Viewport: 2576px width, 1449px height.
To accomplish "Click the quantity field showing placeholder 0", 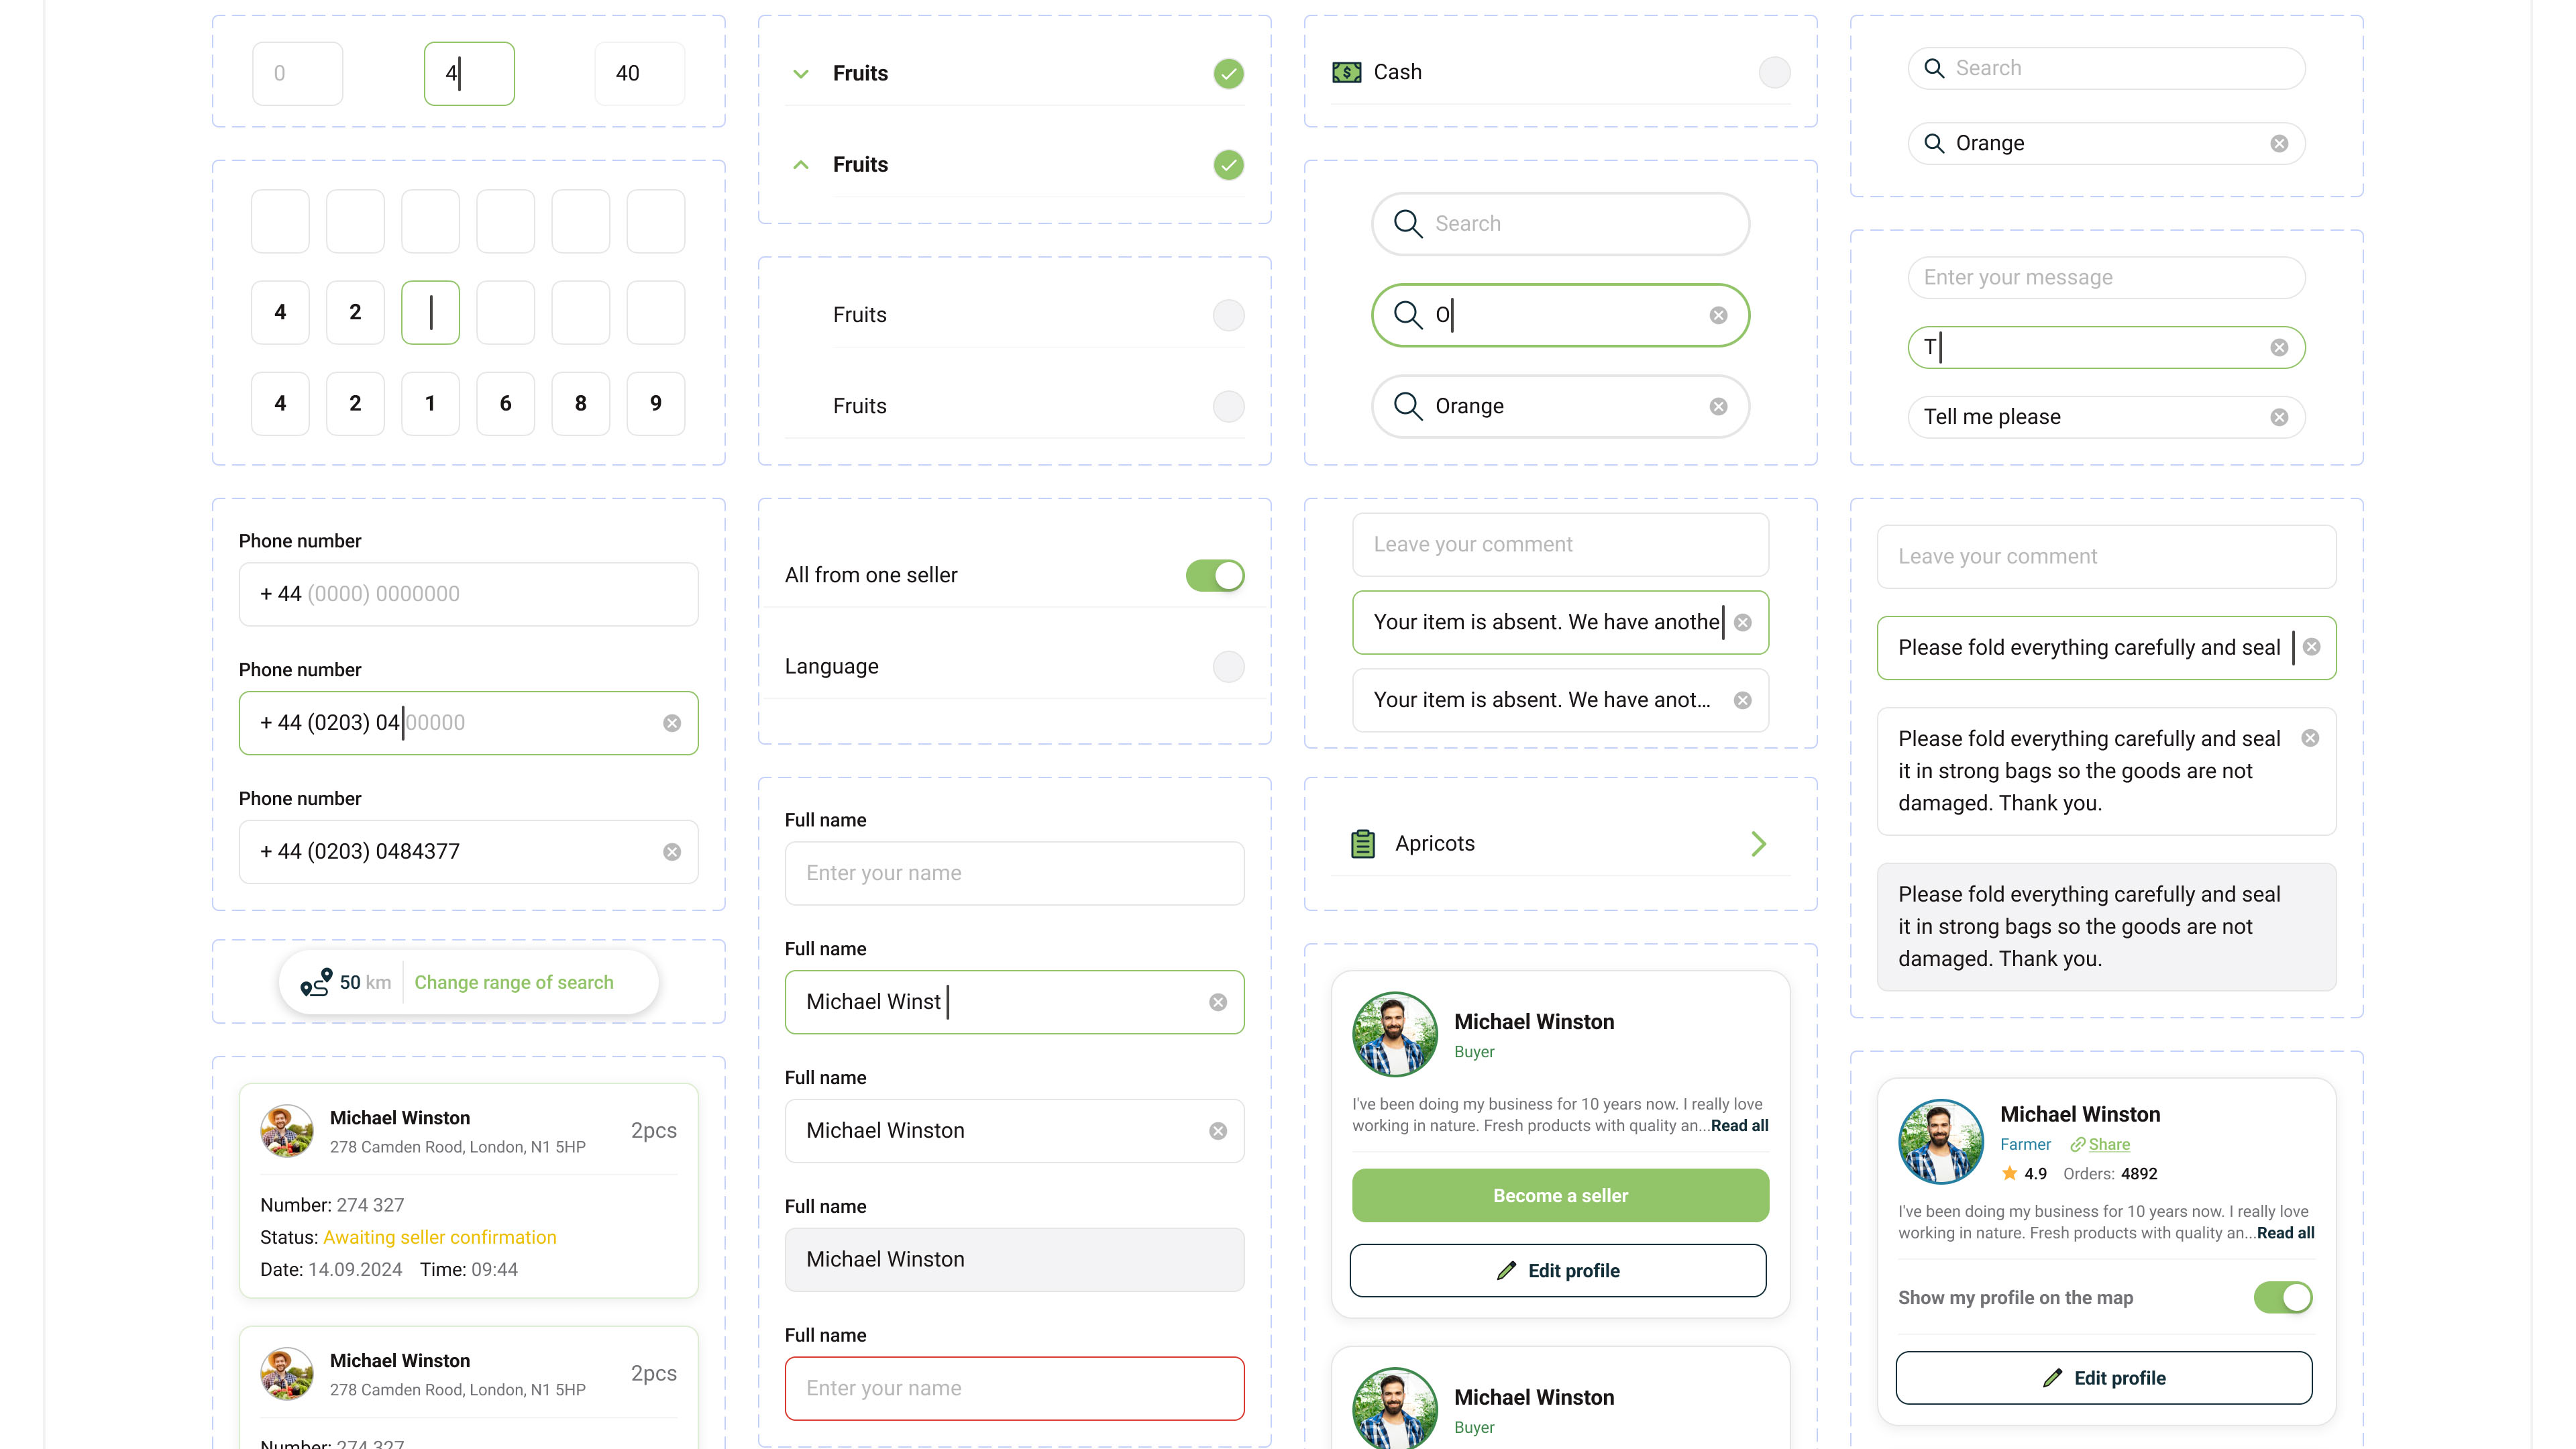I will click(298, 73).
